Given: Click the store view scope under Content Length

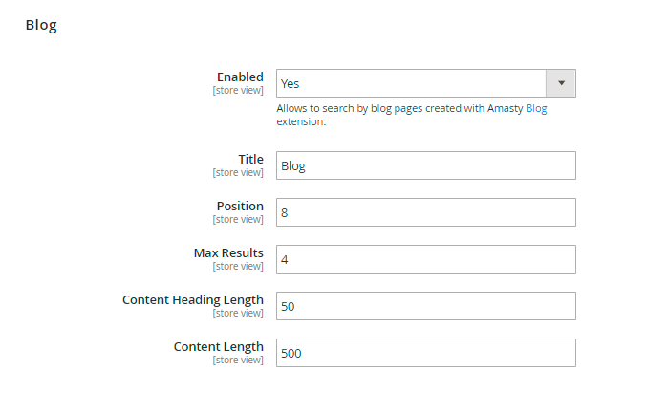Looking at the screenshot, I should pos(238,360).
